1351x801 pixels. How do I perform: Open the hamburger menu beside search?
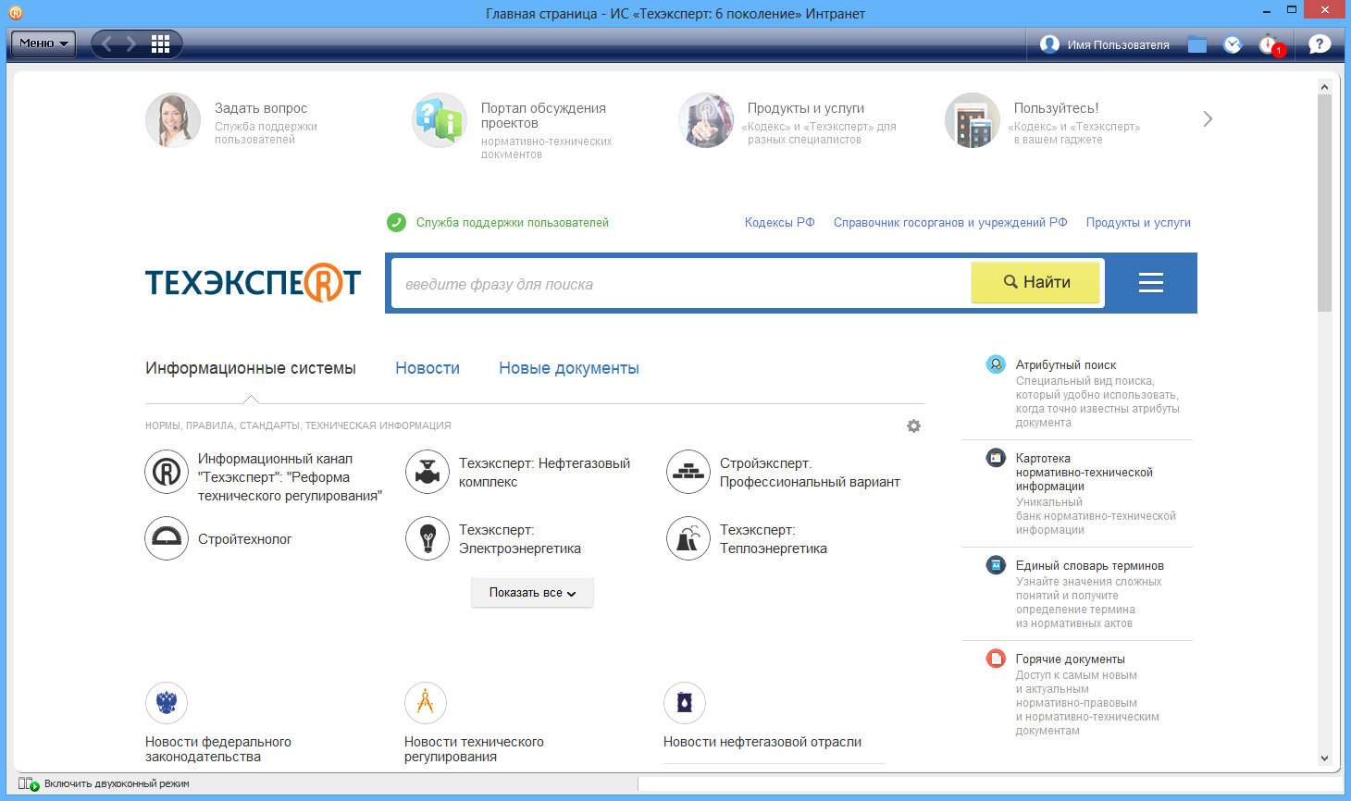click(1151, 283)
